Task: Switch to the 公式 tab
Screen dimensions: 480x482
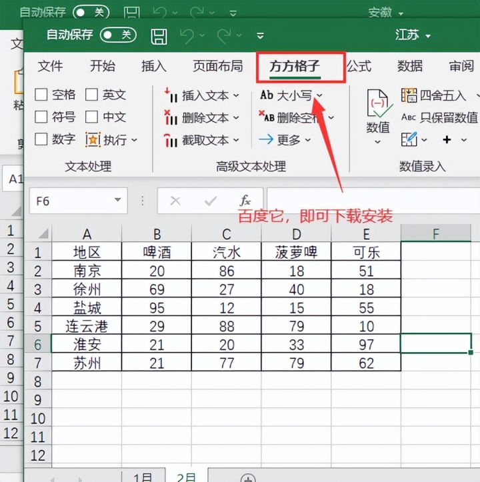Action: pyautogui.click(x=359, y=66)
